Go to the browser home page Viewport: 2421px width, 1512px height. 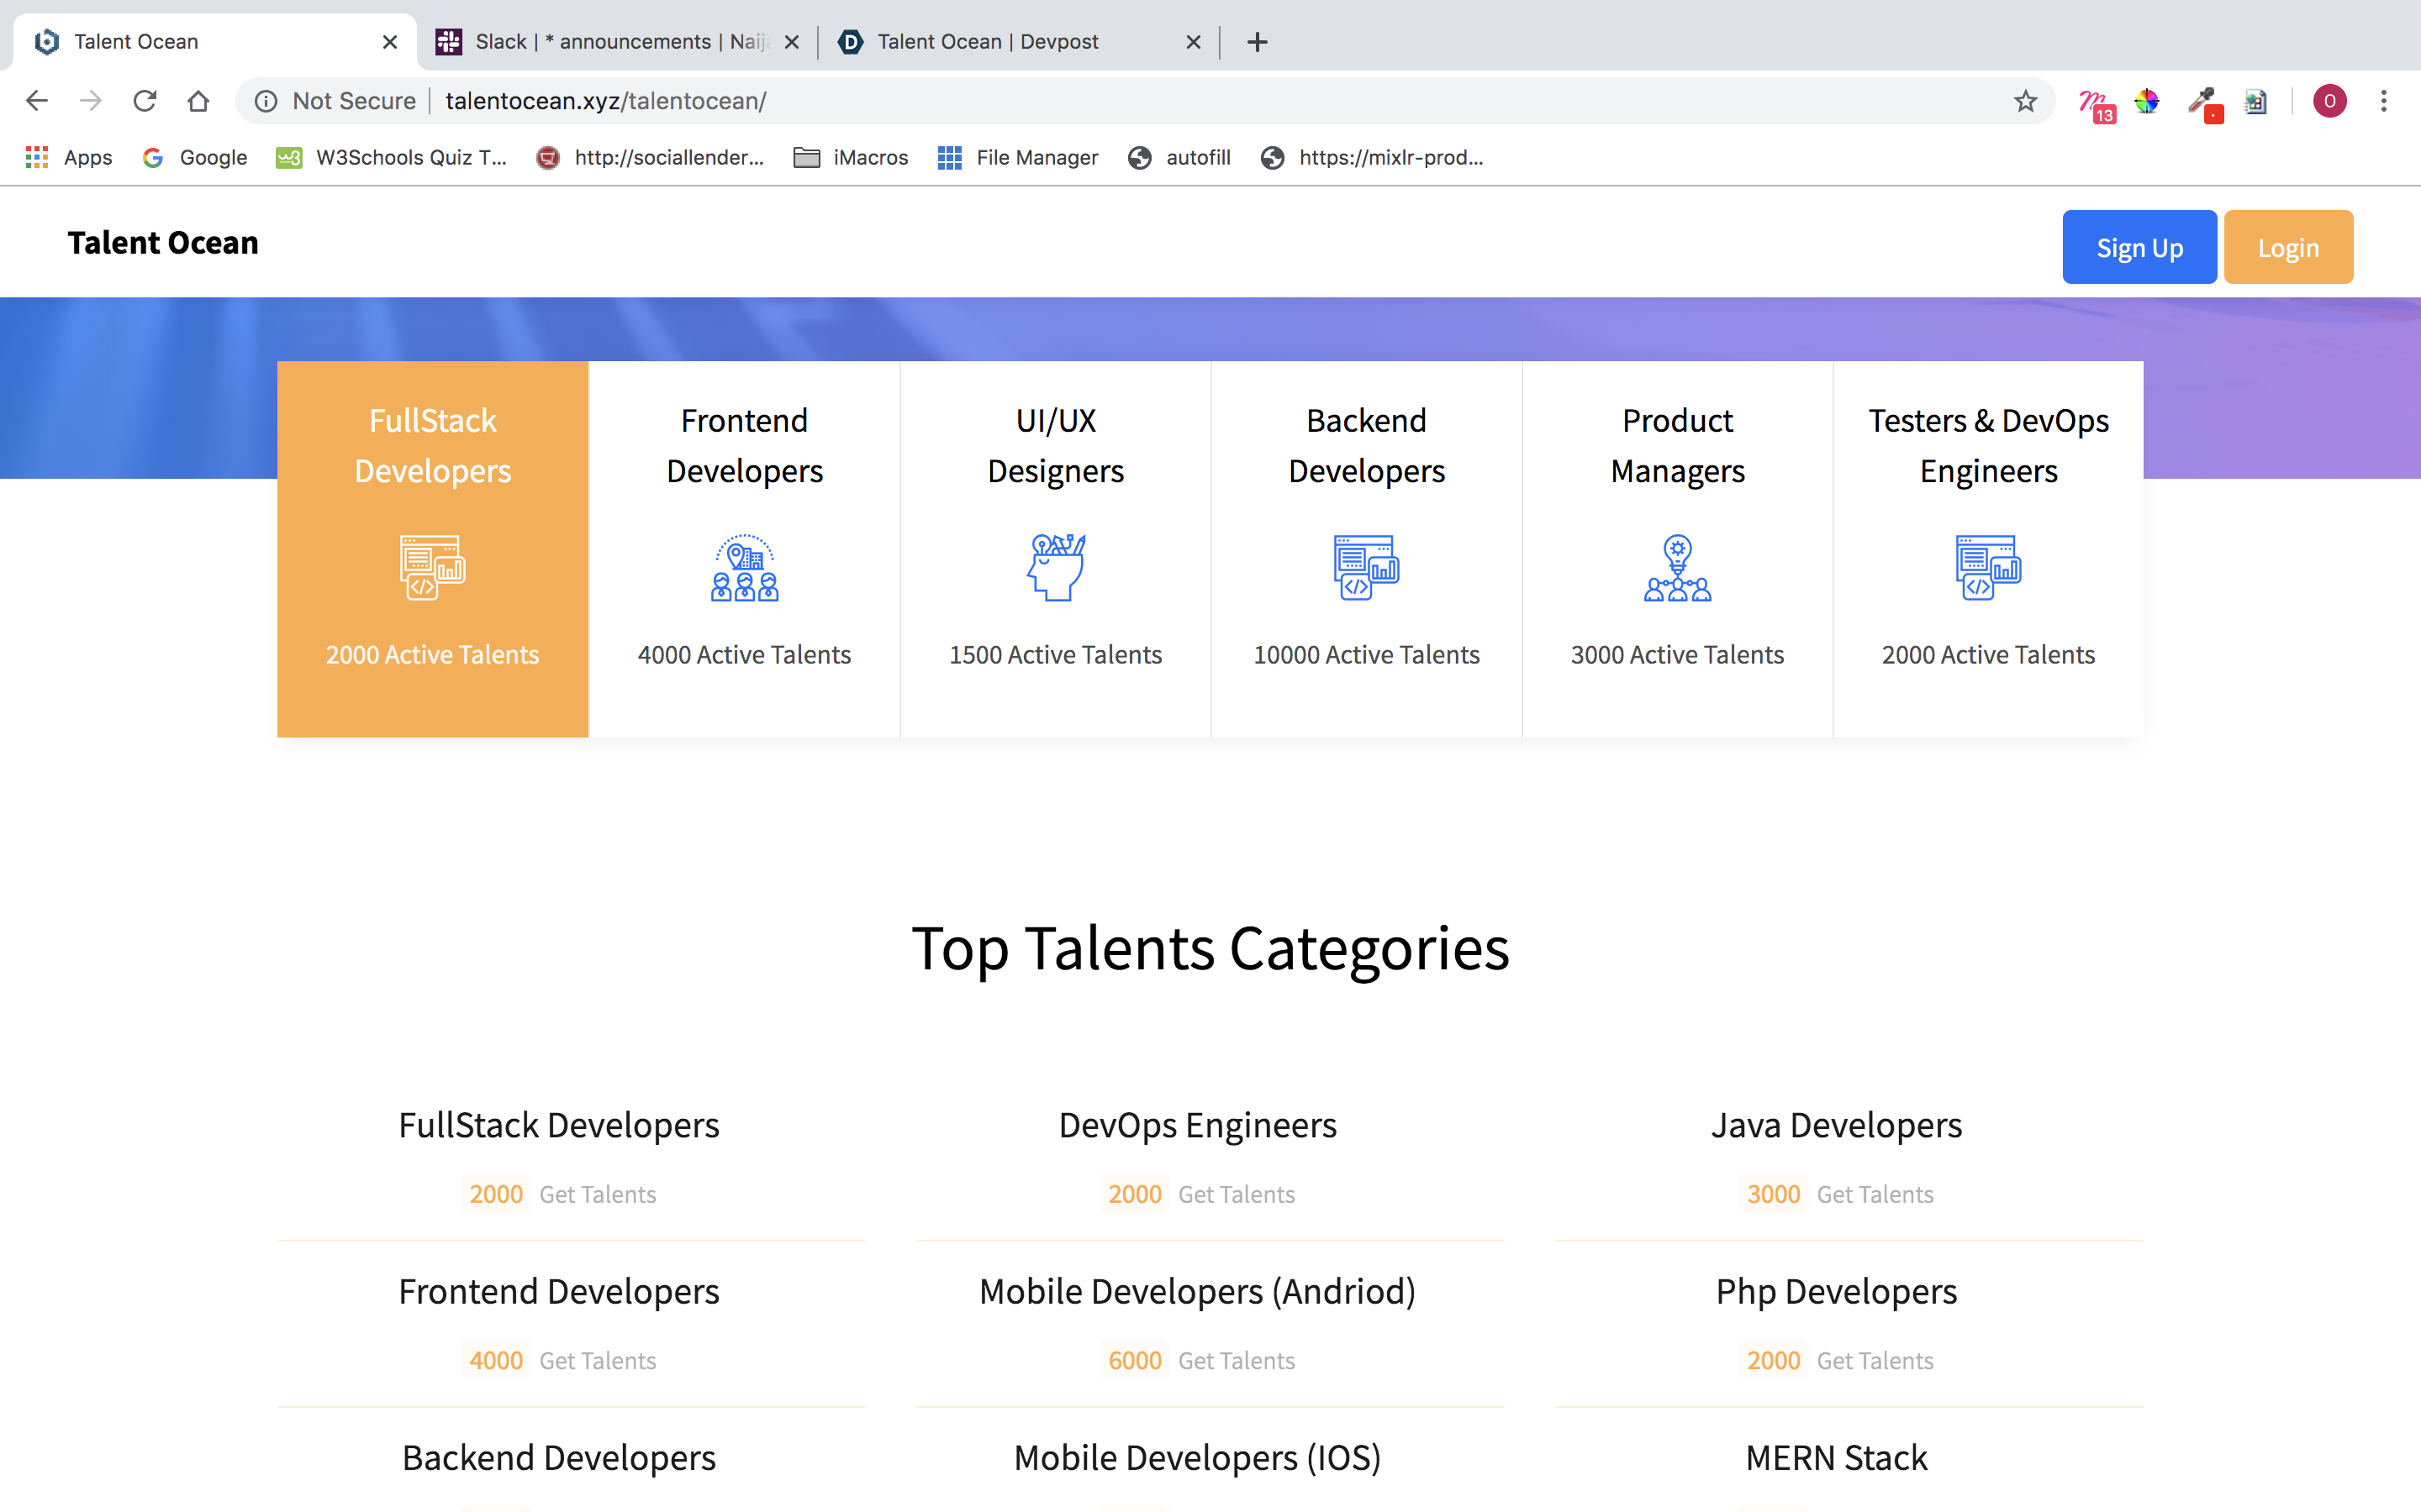tap(198, 101)
